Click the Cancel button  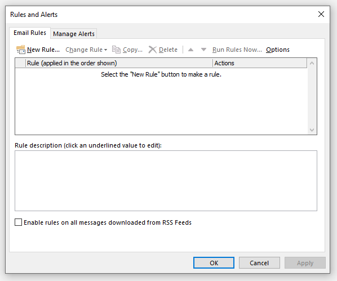point(259,263)
